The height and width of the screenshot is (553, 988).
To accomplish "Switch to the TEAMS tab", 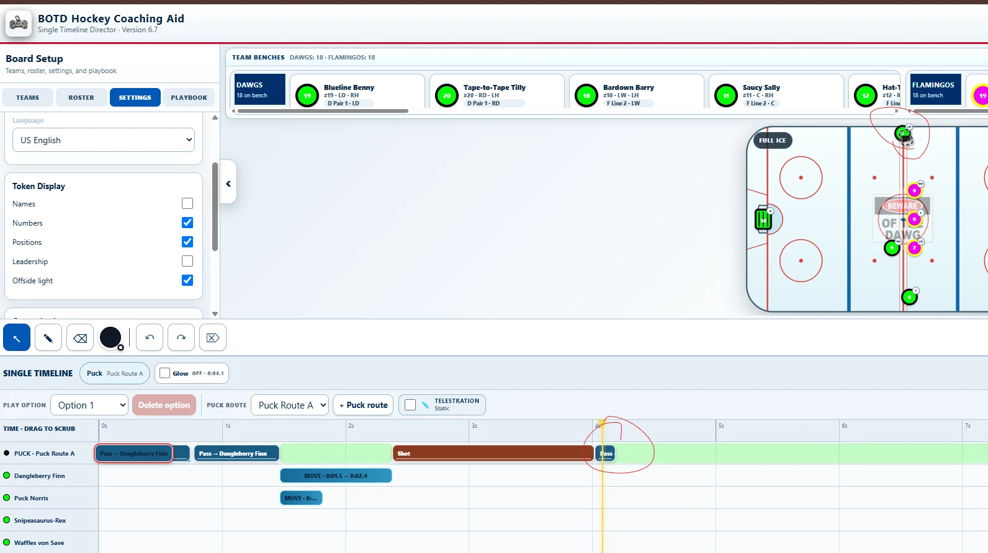I will pyautogui.click(x=27, y=97).
